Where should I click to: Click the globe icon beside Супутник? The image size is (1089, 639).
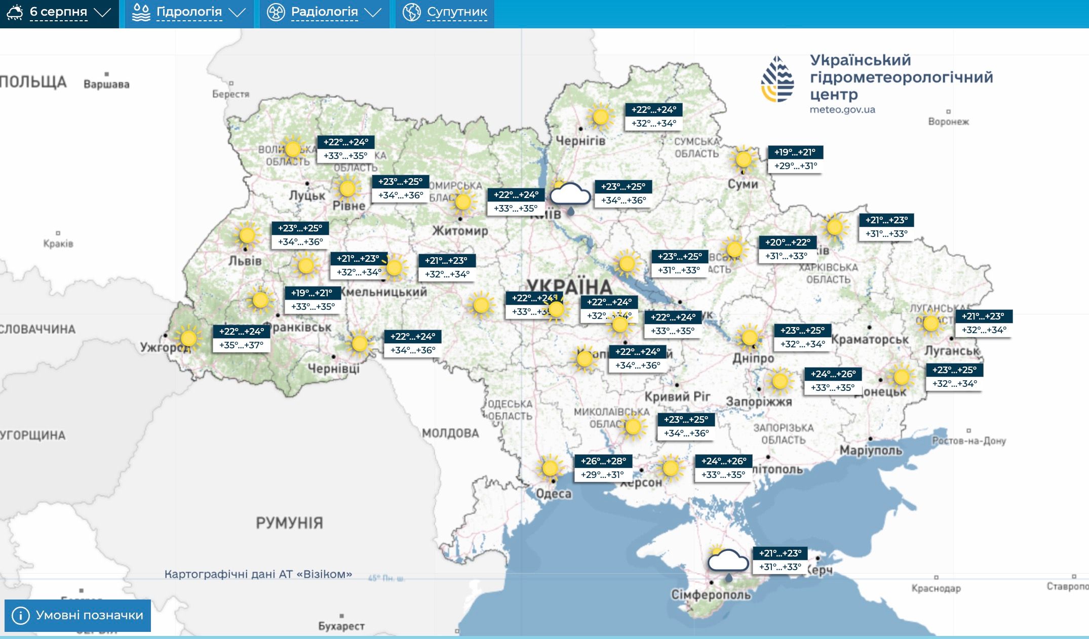click(x=411, y=12)
